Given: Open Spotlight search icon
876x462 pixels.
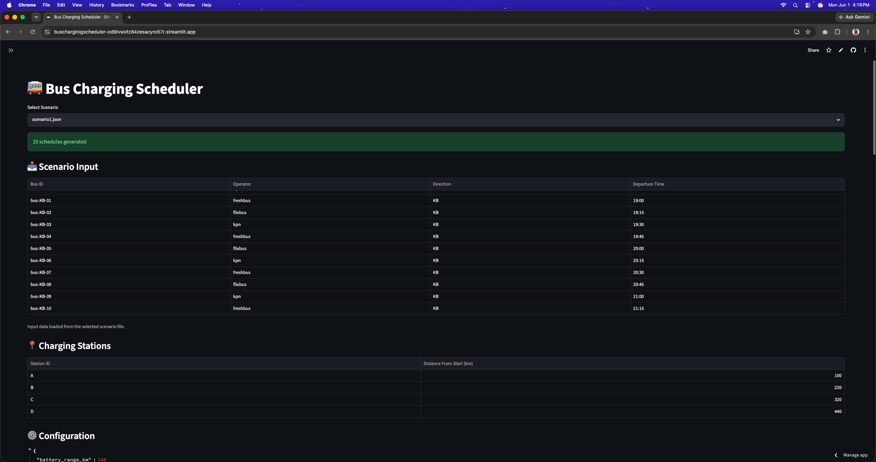Looking at the screenshot, I should [x=795, y=5].
